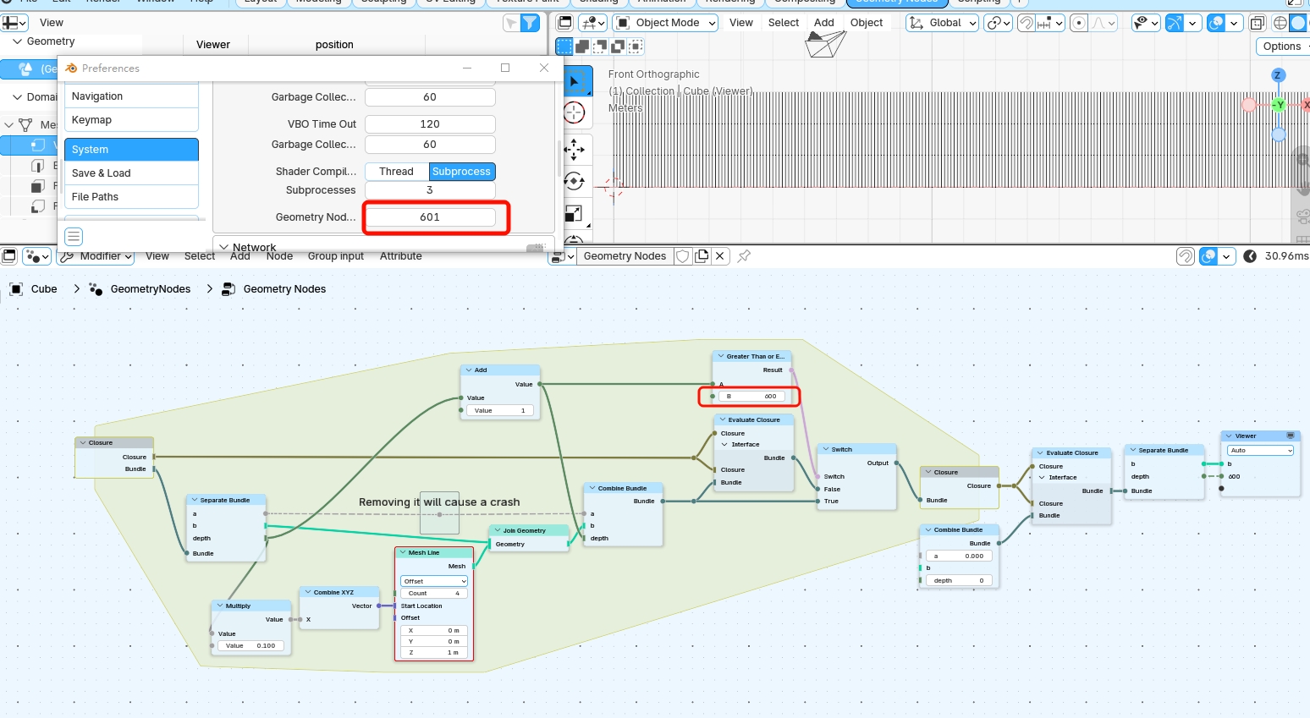Activate the Scale tool in viewport toolbar

tap(575, 212)
